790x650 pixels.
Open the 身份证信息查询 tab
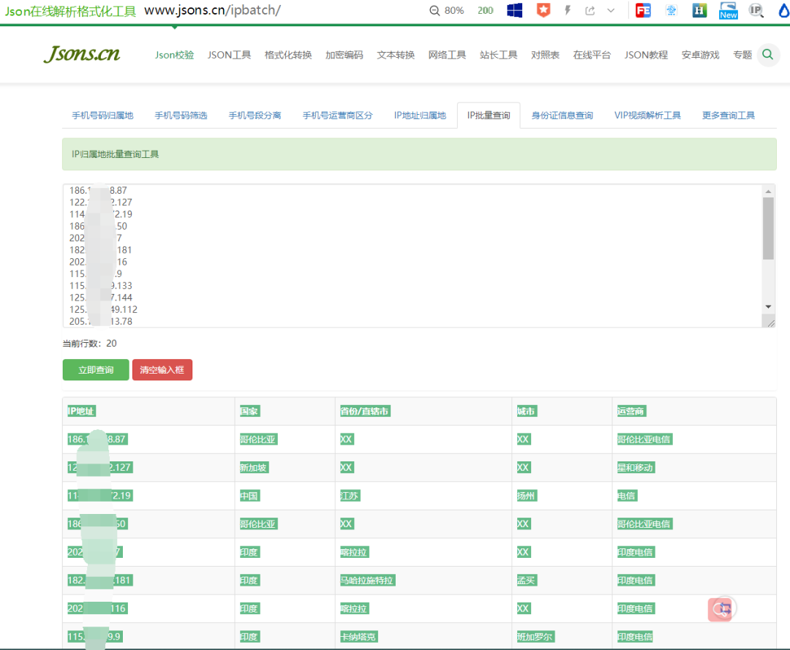[x=563, y=116]
